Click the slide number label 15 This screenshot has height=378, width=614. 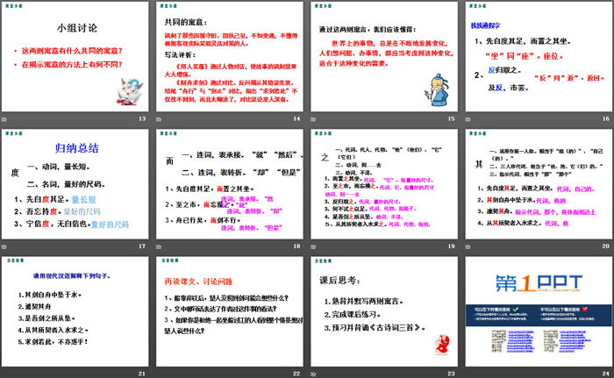(x=451, y=118)
